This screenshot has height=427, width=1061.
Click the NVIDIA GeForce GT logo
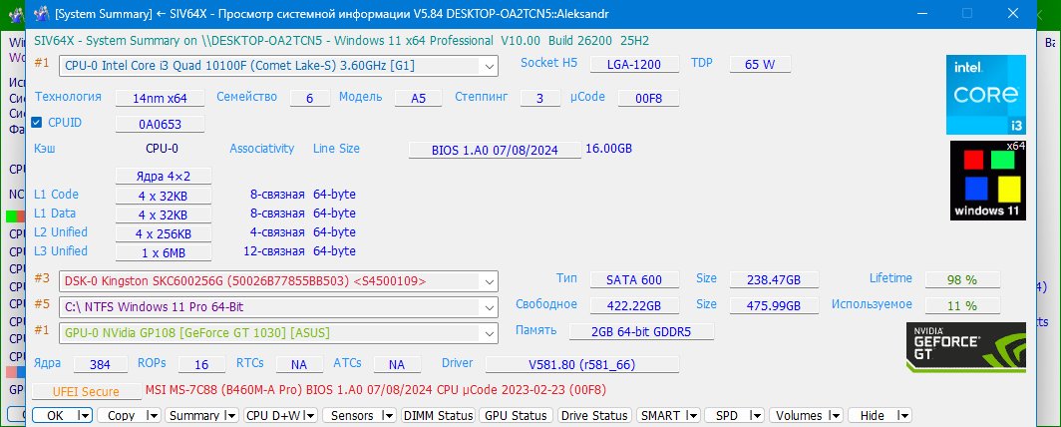point(964,348)
